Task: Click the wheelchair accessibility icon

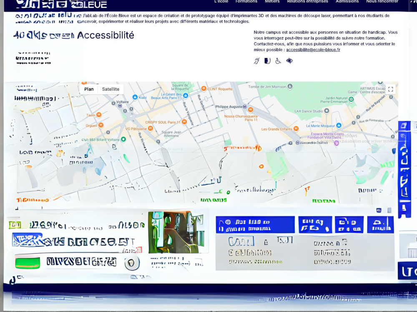Action: pyautogui.click(x=278, y=61)
